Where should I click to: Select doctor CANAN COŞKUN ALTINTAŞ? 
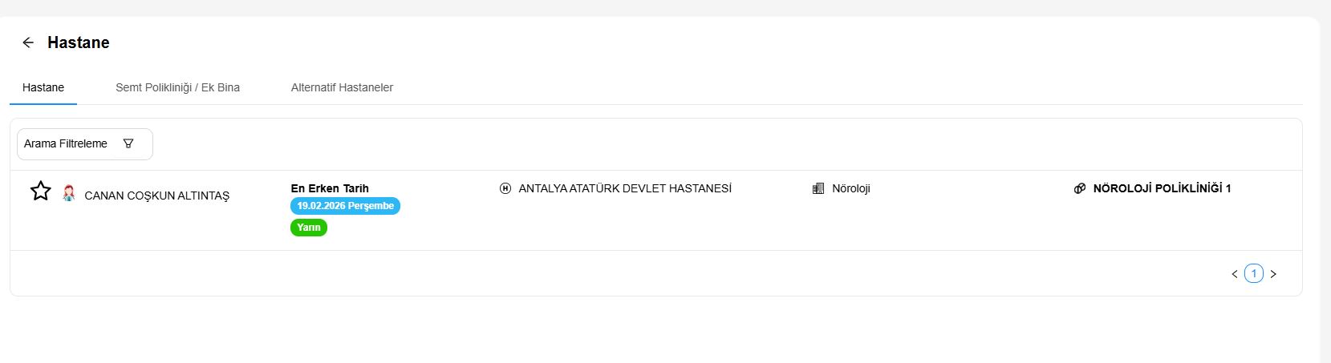pos(157,196)
